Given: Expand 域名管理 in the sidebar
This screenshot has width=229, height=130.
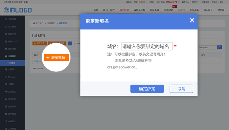Looking at the screenshot, I should tap(12, 27).
